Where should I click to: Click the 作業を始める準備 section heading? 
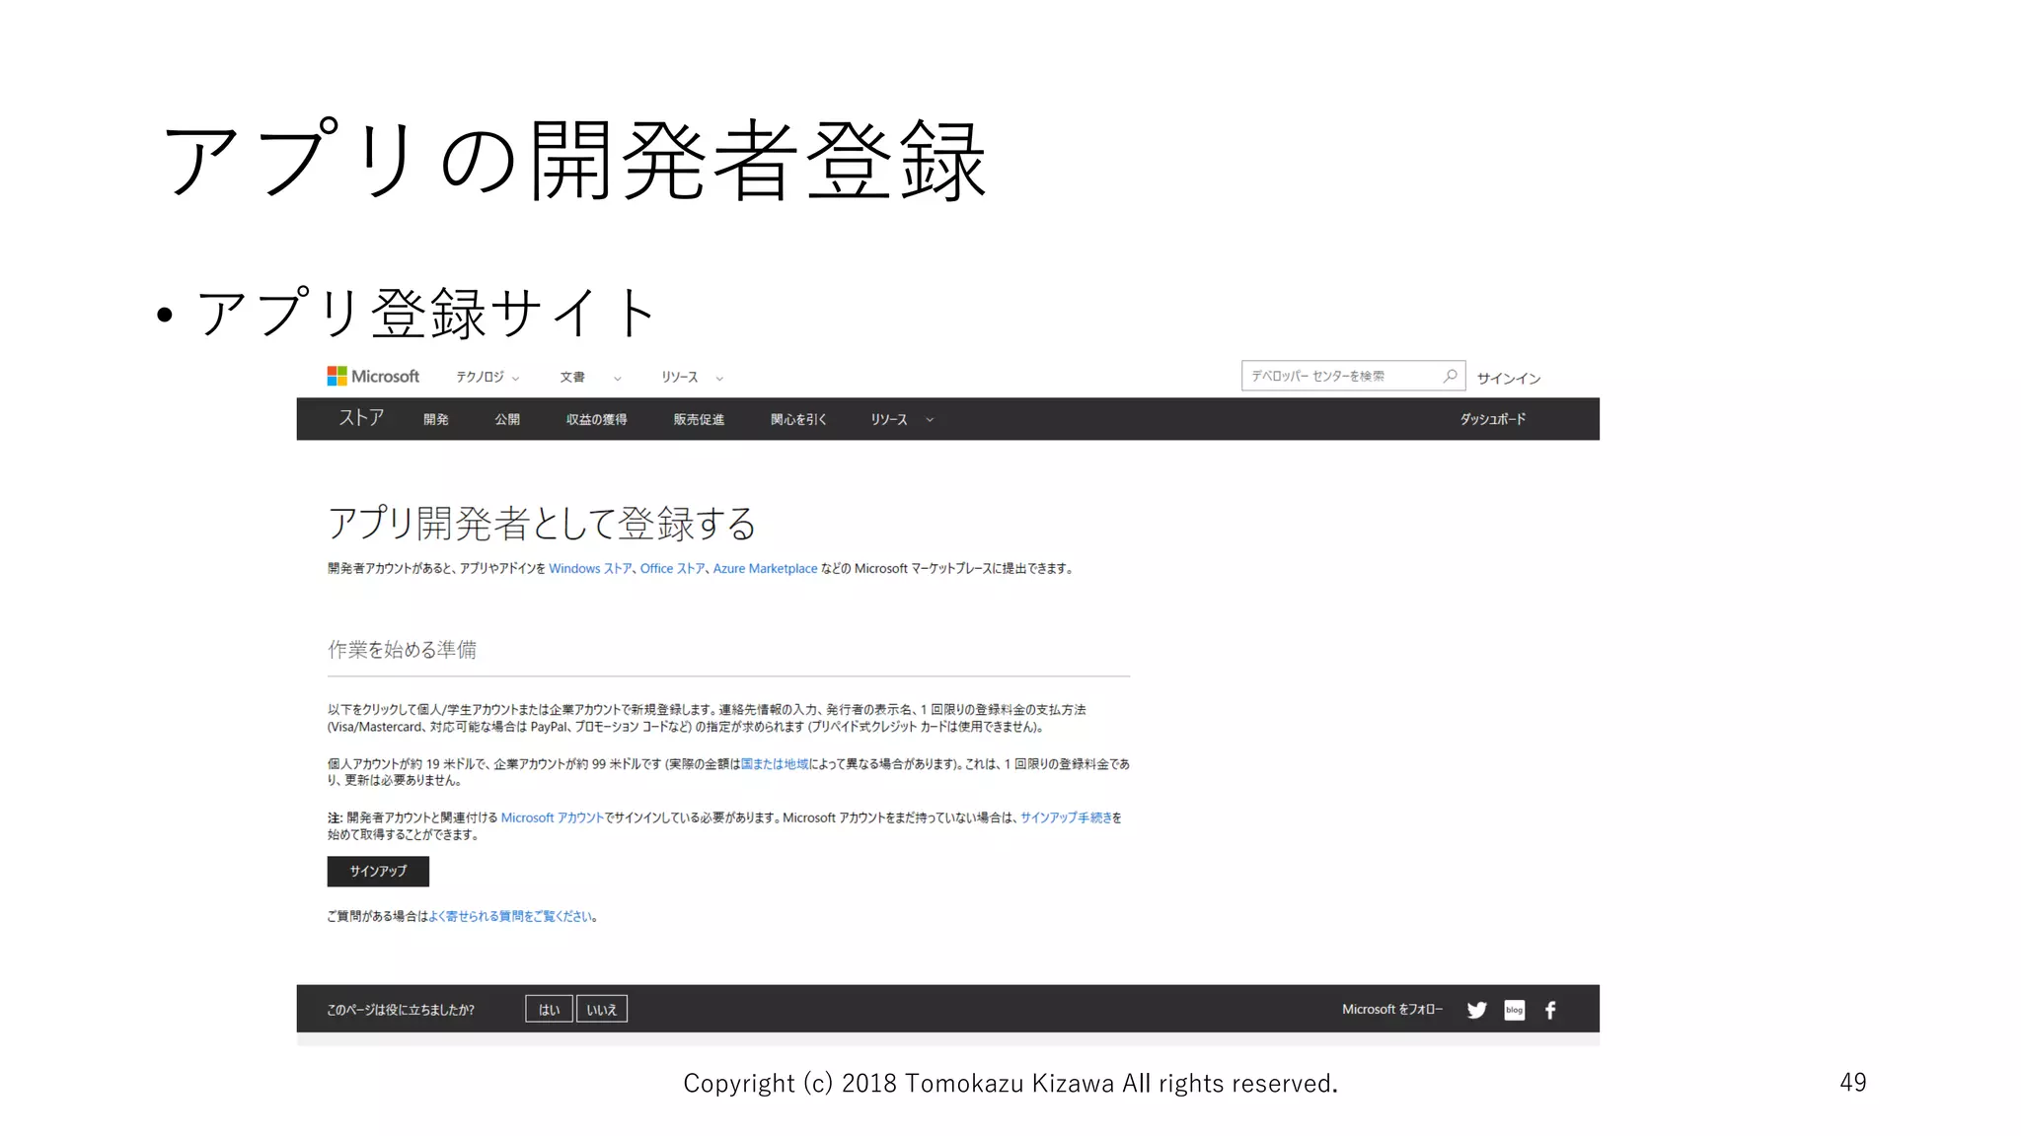point(402,649)
